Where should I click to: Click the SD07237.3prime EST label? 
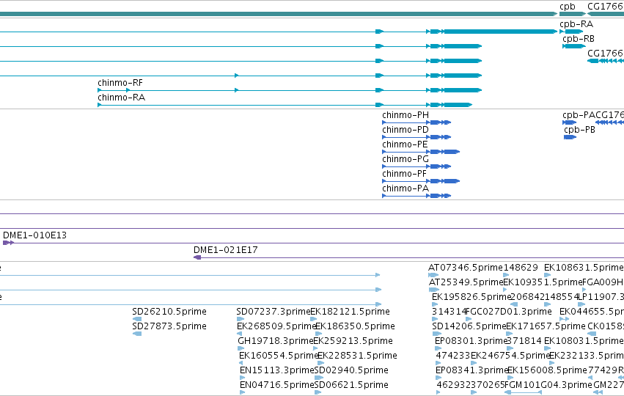tap(273, 312)
